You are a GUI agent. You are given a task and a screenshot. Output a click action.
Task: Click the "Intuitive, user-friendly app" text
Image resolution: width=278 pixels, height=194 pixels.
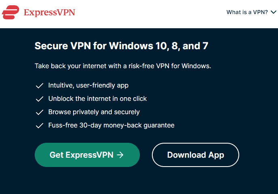click(88, 86)
